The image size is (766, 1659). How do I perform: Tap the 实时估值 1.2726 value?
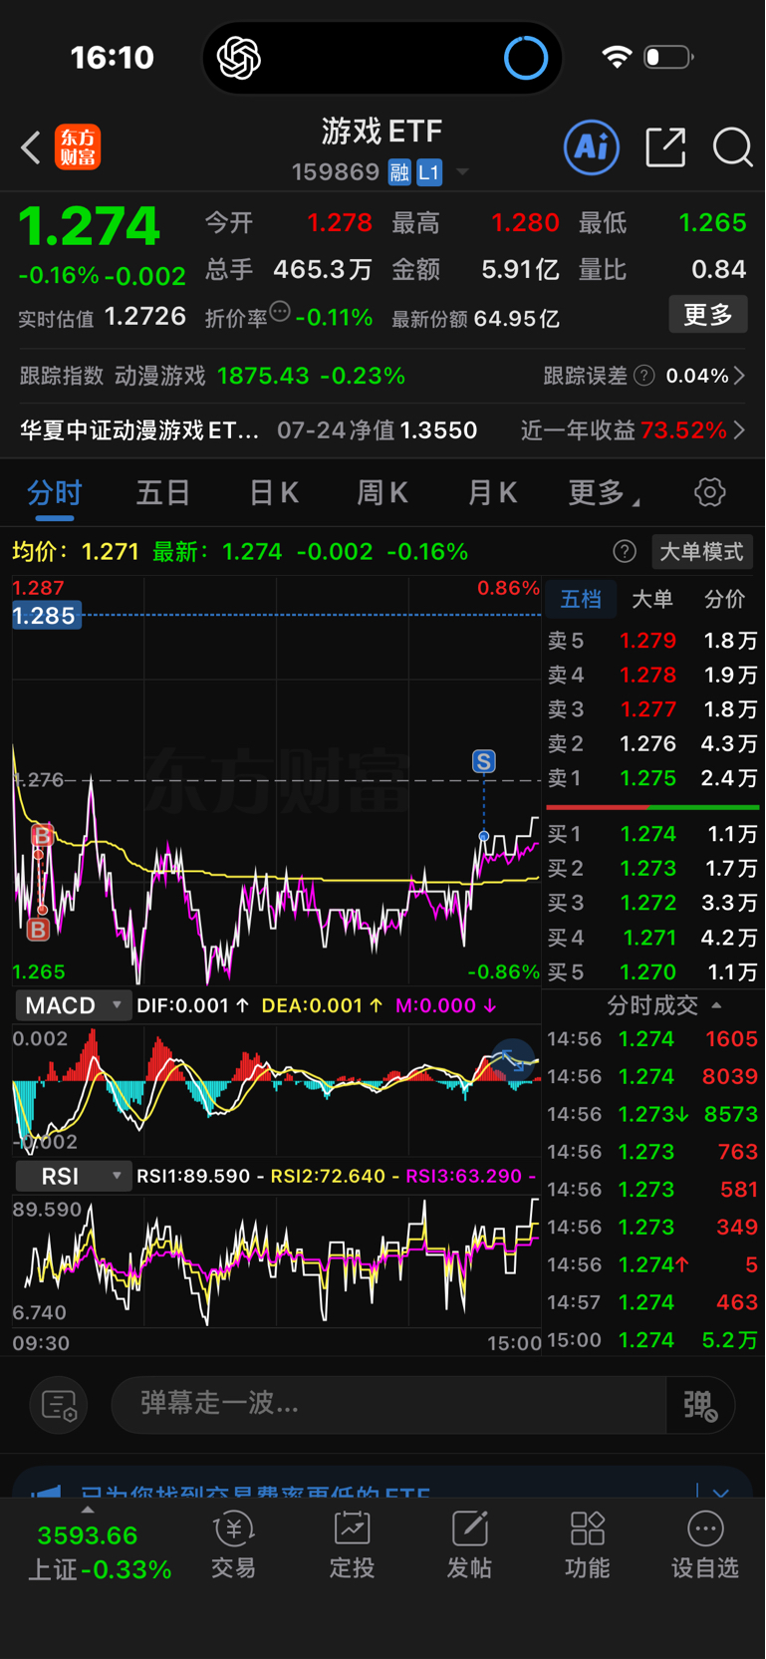click(145, 317)
